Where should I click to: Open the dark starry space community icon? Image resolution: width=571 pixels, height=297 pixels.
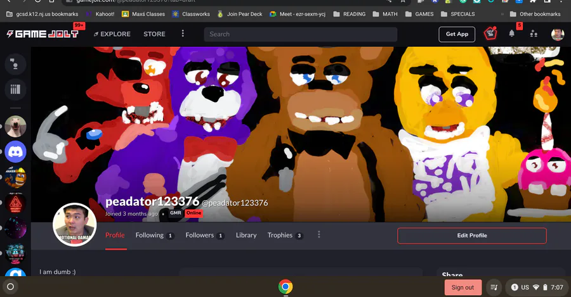(x=15, y=228)
